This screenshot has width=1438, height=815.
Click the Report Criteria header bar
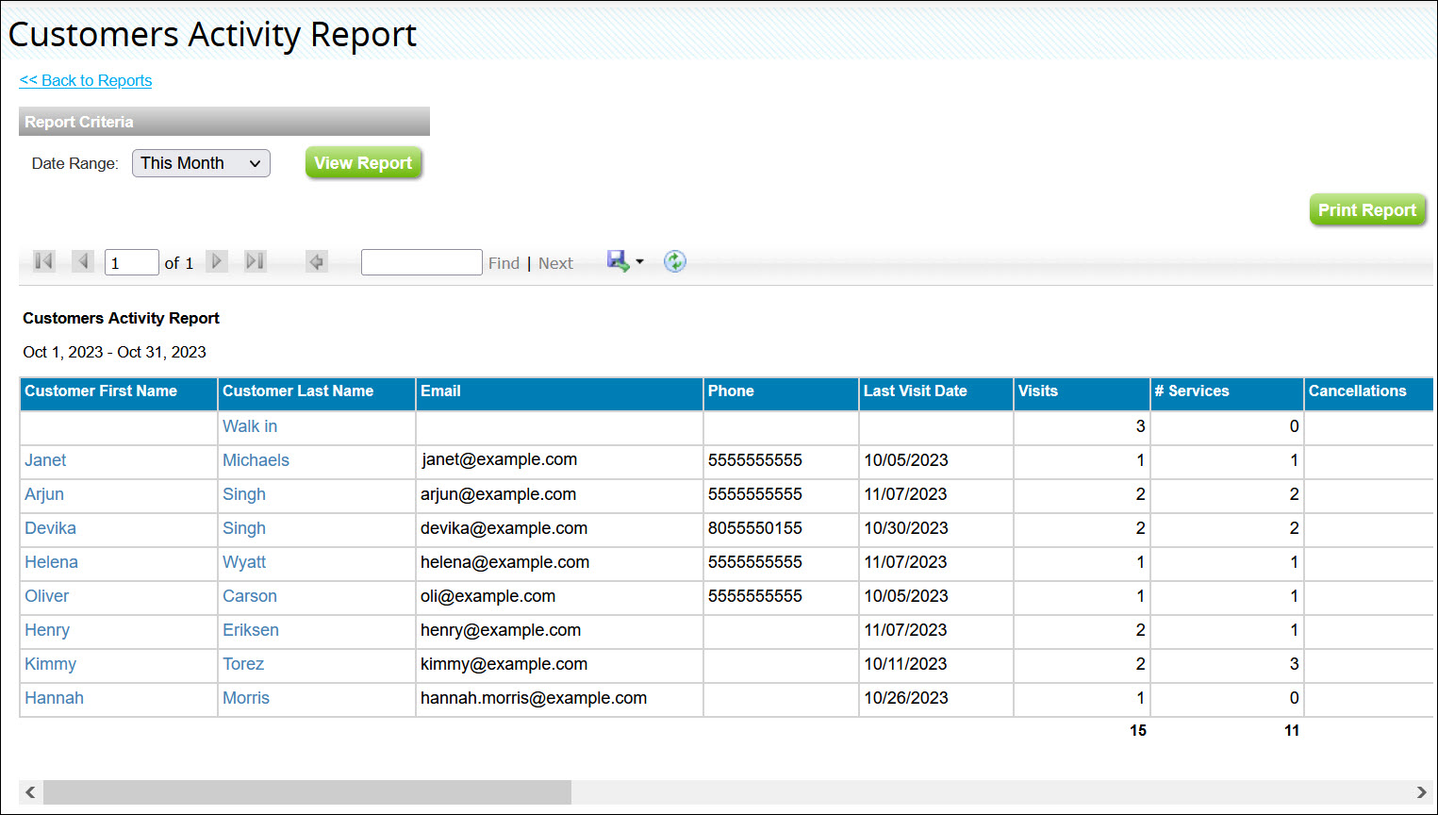pyautogui.click(x=223, y=121)
